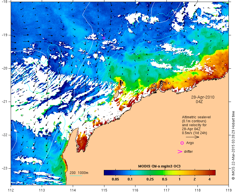237x192 pixels.
Task: Click the Altimetric sealevel legend text
Action: tap(196, 117)
